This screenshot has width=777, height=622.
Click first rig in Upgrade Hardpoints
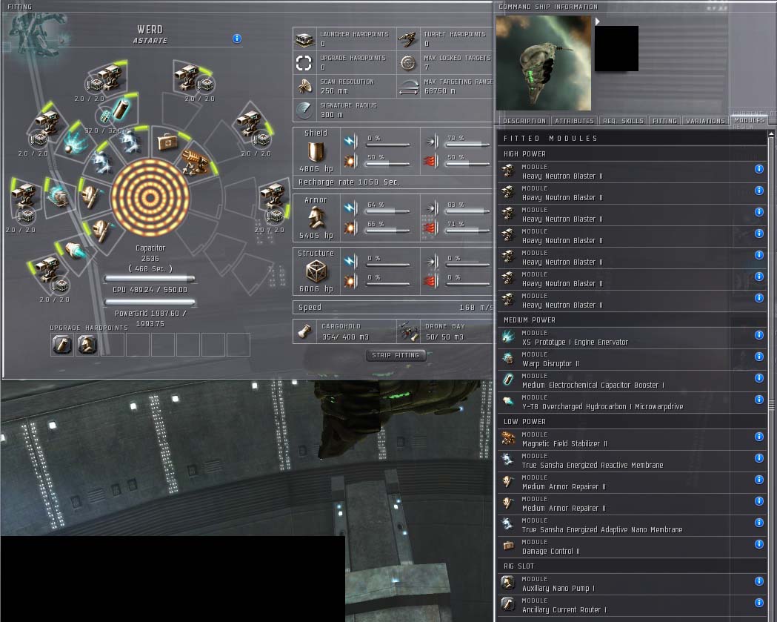click(62, 344)
